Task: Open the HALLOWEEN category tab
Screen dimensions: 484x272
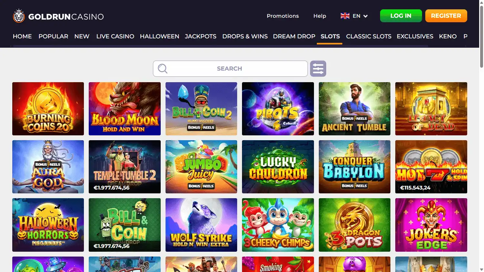Action: pyautogui.click(x=159, y=36)
